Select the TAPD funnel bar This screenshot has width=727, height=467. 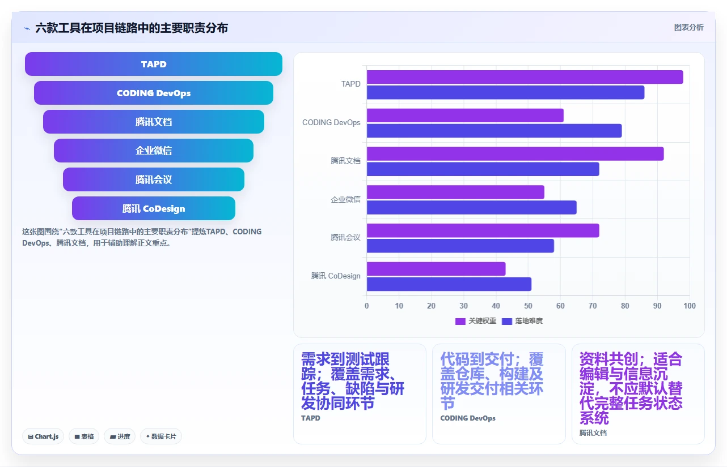154,64
